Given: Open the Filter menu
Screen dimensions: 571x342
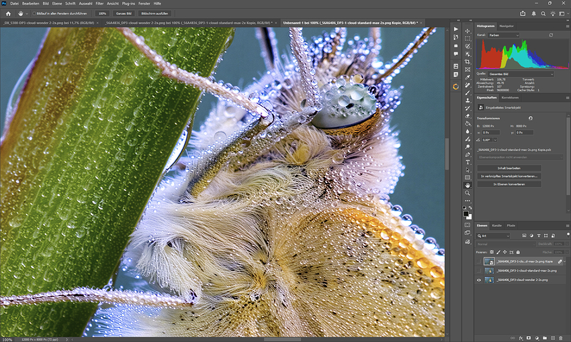Looking at the screenshot, I should click(99, 3).
